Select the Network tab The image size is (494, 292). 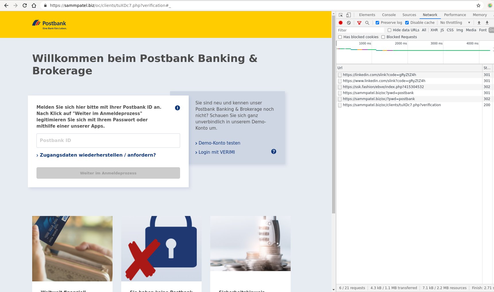coord(430,15)
